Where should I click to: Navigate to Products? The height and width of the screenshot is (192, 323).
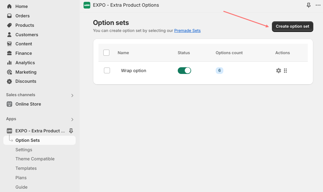(x=25, y=25)
